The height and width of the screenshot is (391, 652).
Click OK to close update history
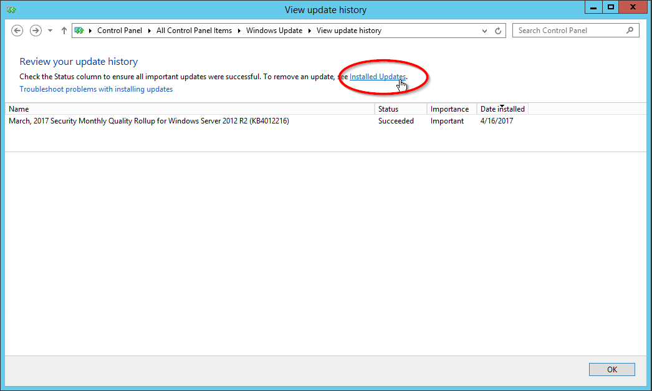[611, 369]
